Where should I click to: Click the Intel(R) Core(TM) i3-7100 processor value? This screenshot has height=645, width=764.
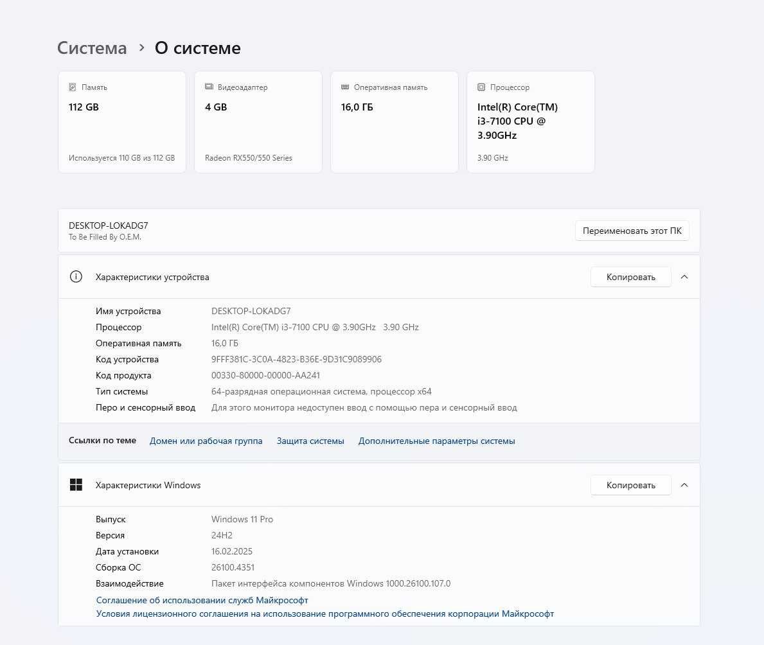315,327
